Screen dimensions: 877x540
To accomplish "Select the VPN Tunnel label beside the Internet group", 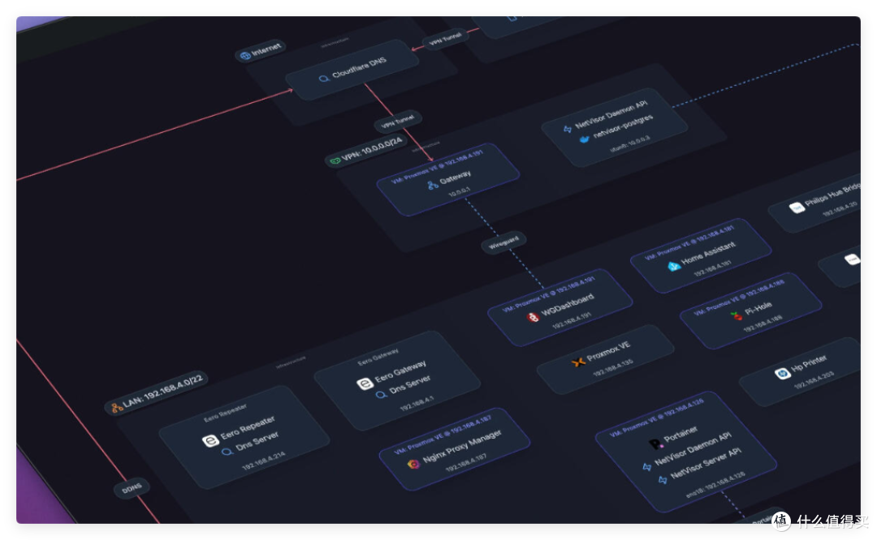I will [x=445, y=39].
